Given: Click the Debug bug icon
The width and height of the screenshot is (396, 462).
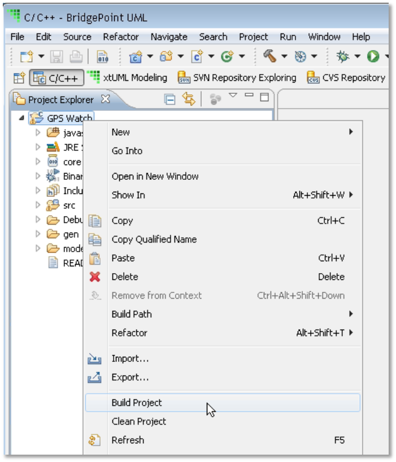Looking at the screenshot, I should [x=343, y=56].
